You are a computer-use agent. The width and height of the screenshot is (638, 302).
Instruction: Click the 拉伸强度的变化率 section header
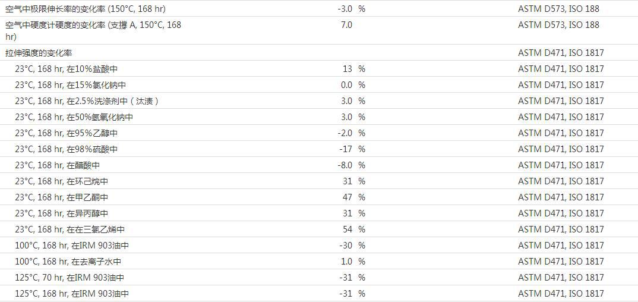[39, 53]
